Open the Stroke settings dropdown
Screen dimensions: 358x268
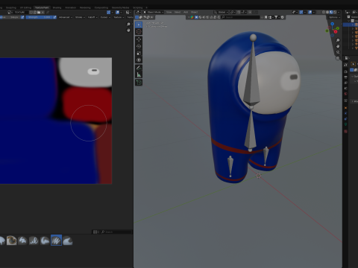point(80,17)
